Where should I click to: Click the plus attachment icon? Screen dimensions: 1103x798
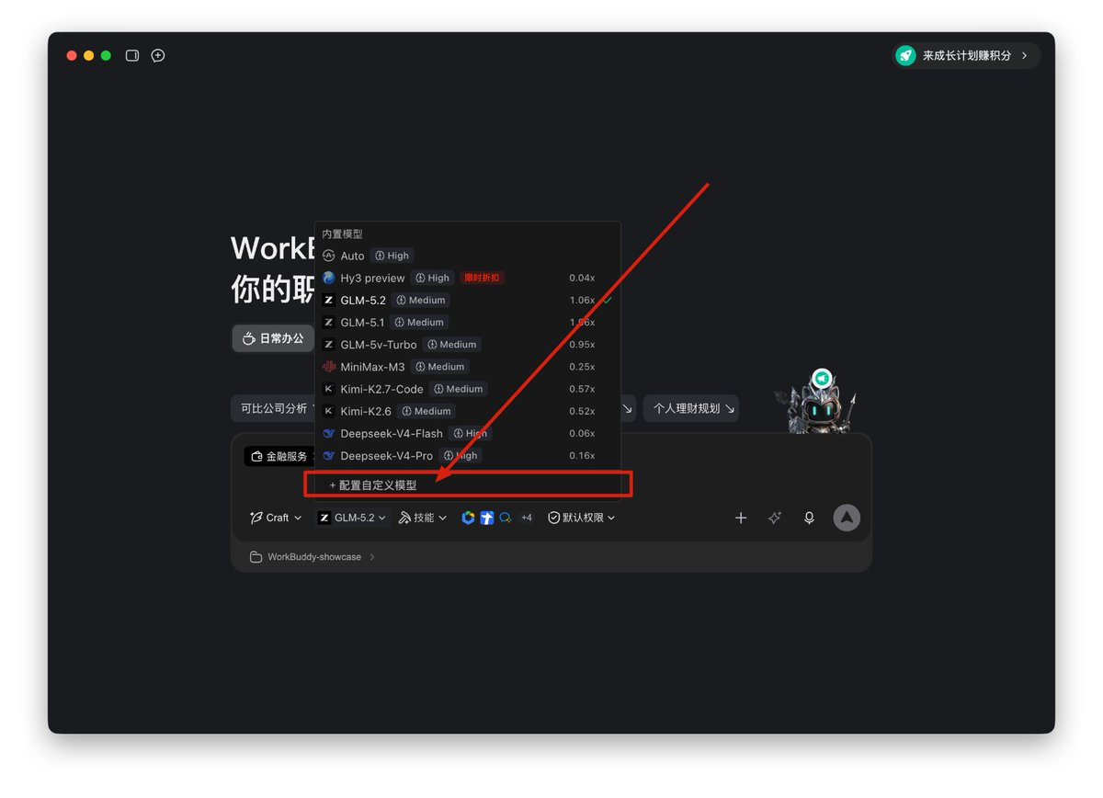pyautogui.click(x=741, y=518)
